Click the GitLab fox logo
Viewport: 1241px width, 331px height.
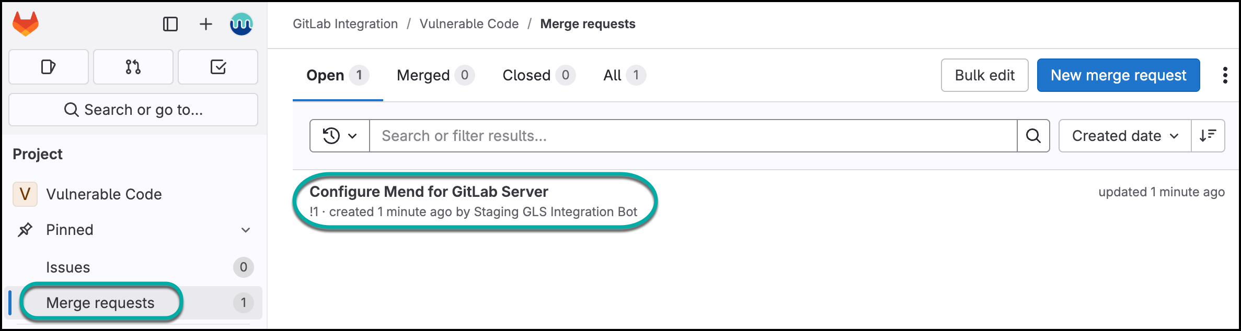pyautogui.click(x=26, y=24)
